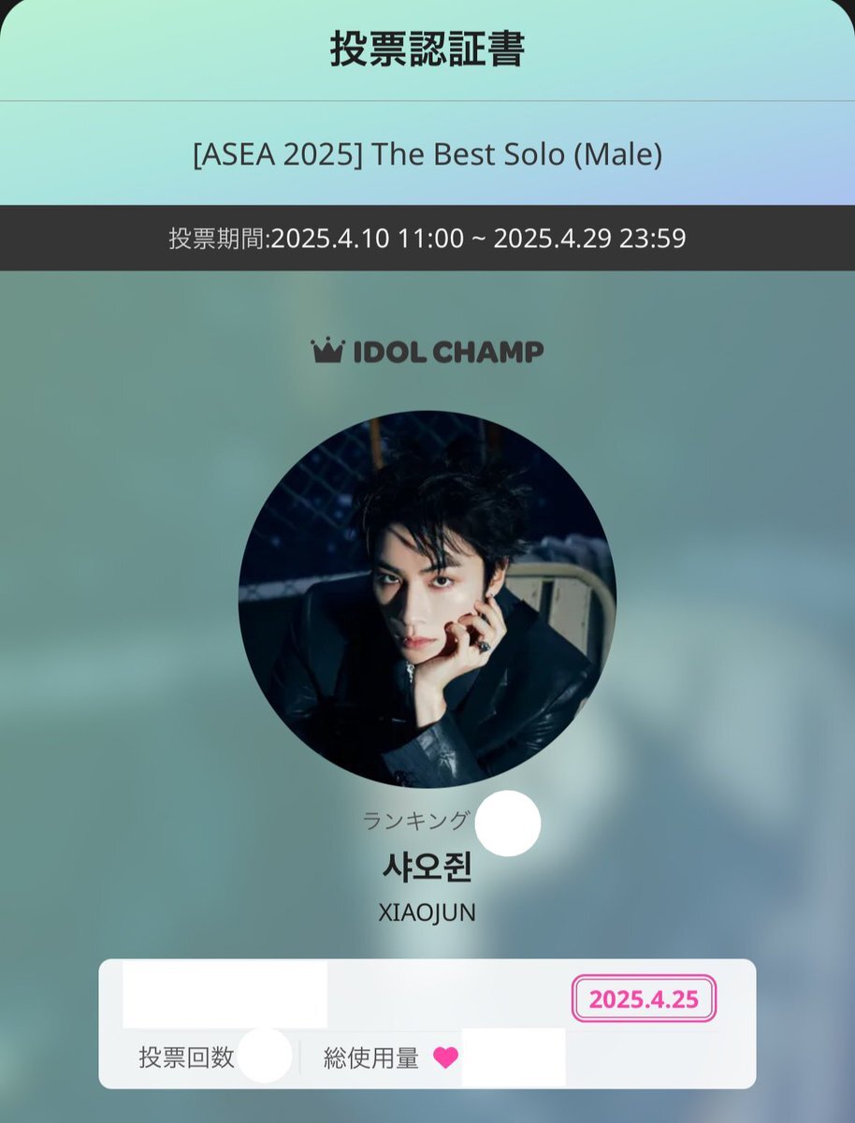855x1123 pixels.
Task: Click the white circle after 投票回数
Action: (x=265, y=1055)
